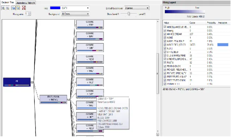231x139 pixels.
Task: Click the High-Low gradient bar
Action: (x=185, y=12)
